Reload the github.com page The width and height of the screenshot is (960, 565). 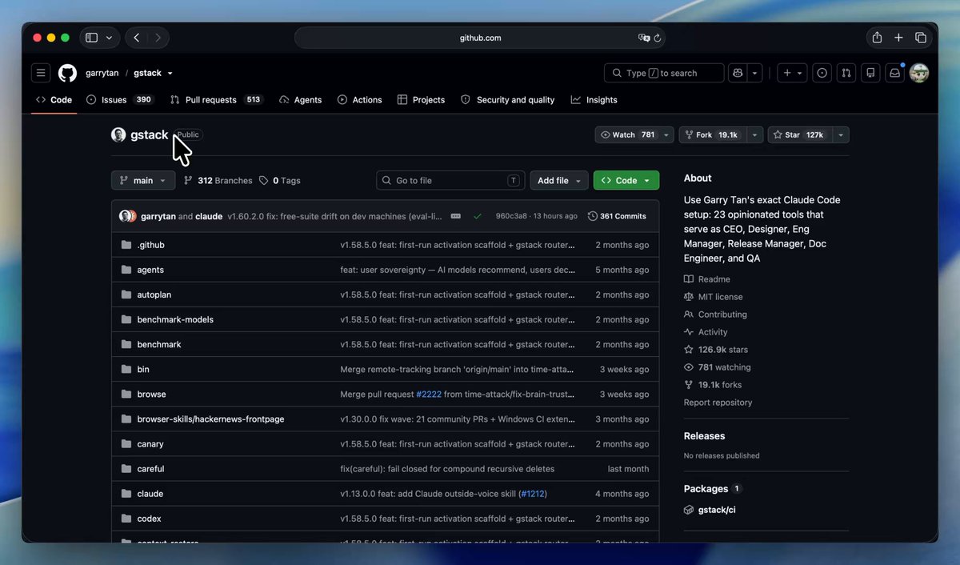tap(658, 38)
